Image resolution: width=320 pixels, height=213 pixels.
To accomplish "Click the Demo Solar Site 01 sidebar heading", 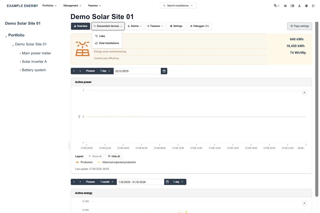I will tap(23, 24).
